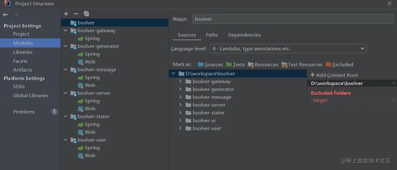Remove the target excluded folder entry

pyautogui.click(x=394, y=100)
